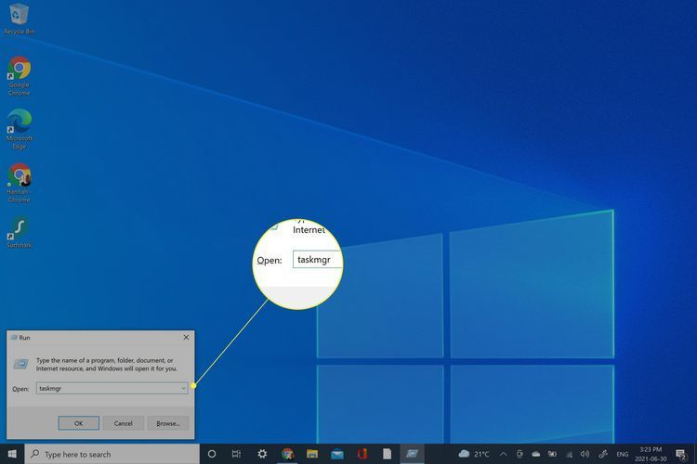Click the Cortana circle in the taskbar

(211, 454)
